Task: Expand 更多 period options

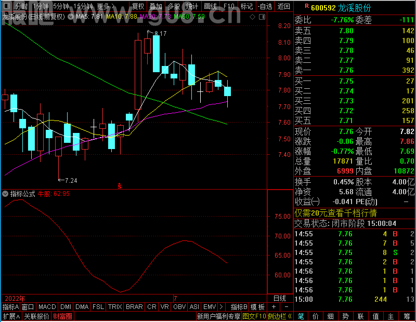Action: pos(106,6)
